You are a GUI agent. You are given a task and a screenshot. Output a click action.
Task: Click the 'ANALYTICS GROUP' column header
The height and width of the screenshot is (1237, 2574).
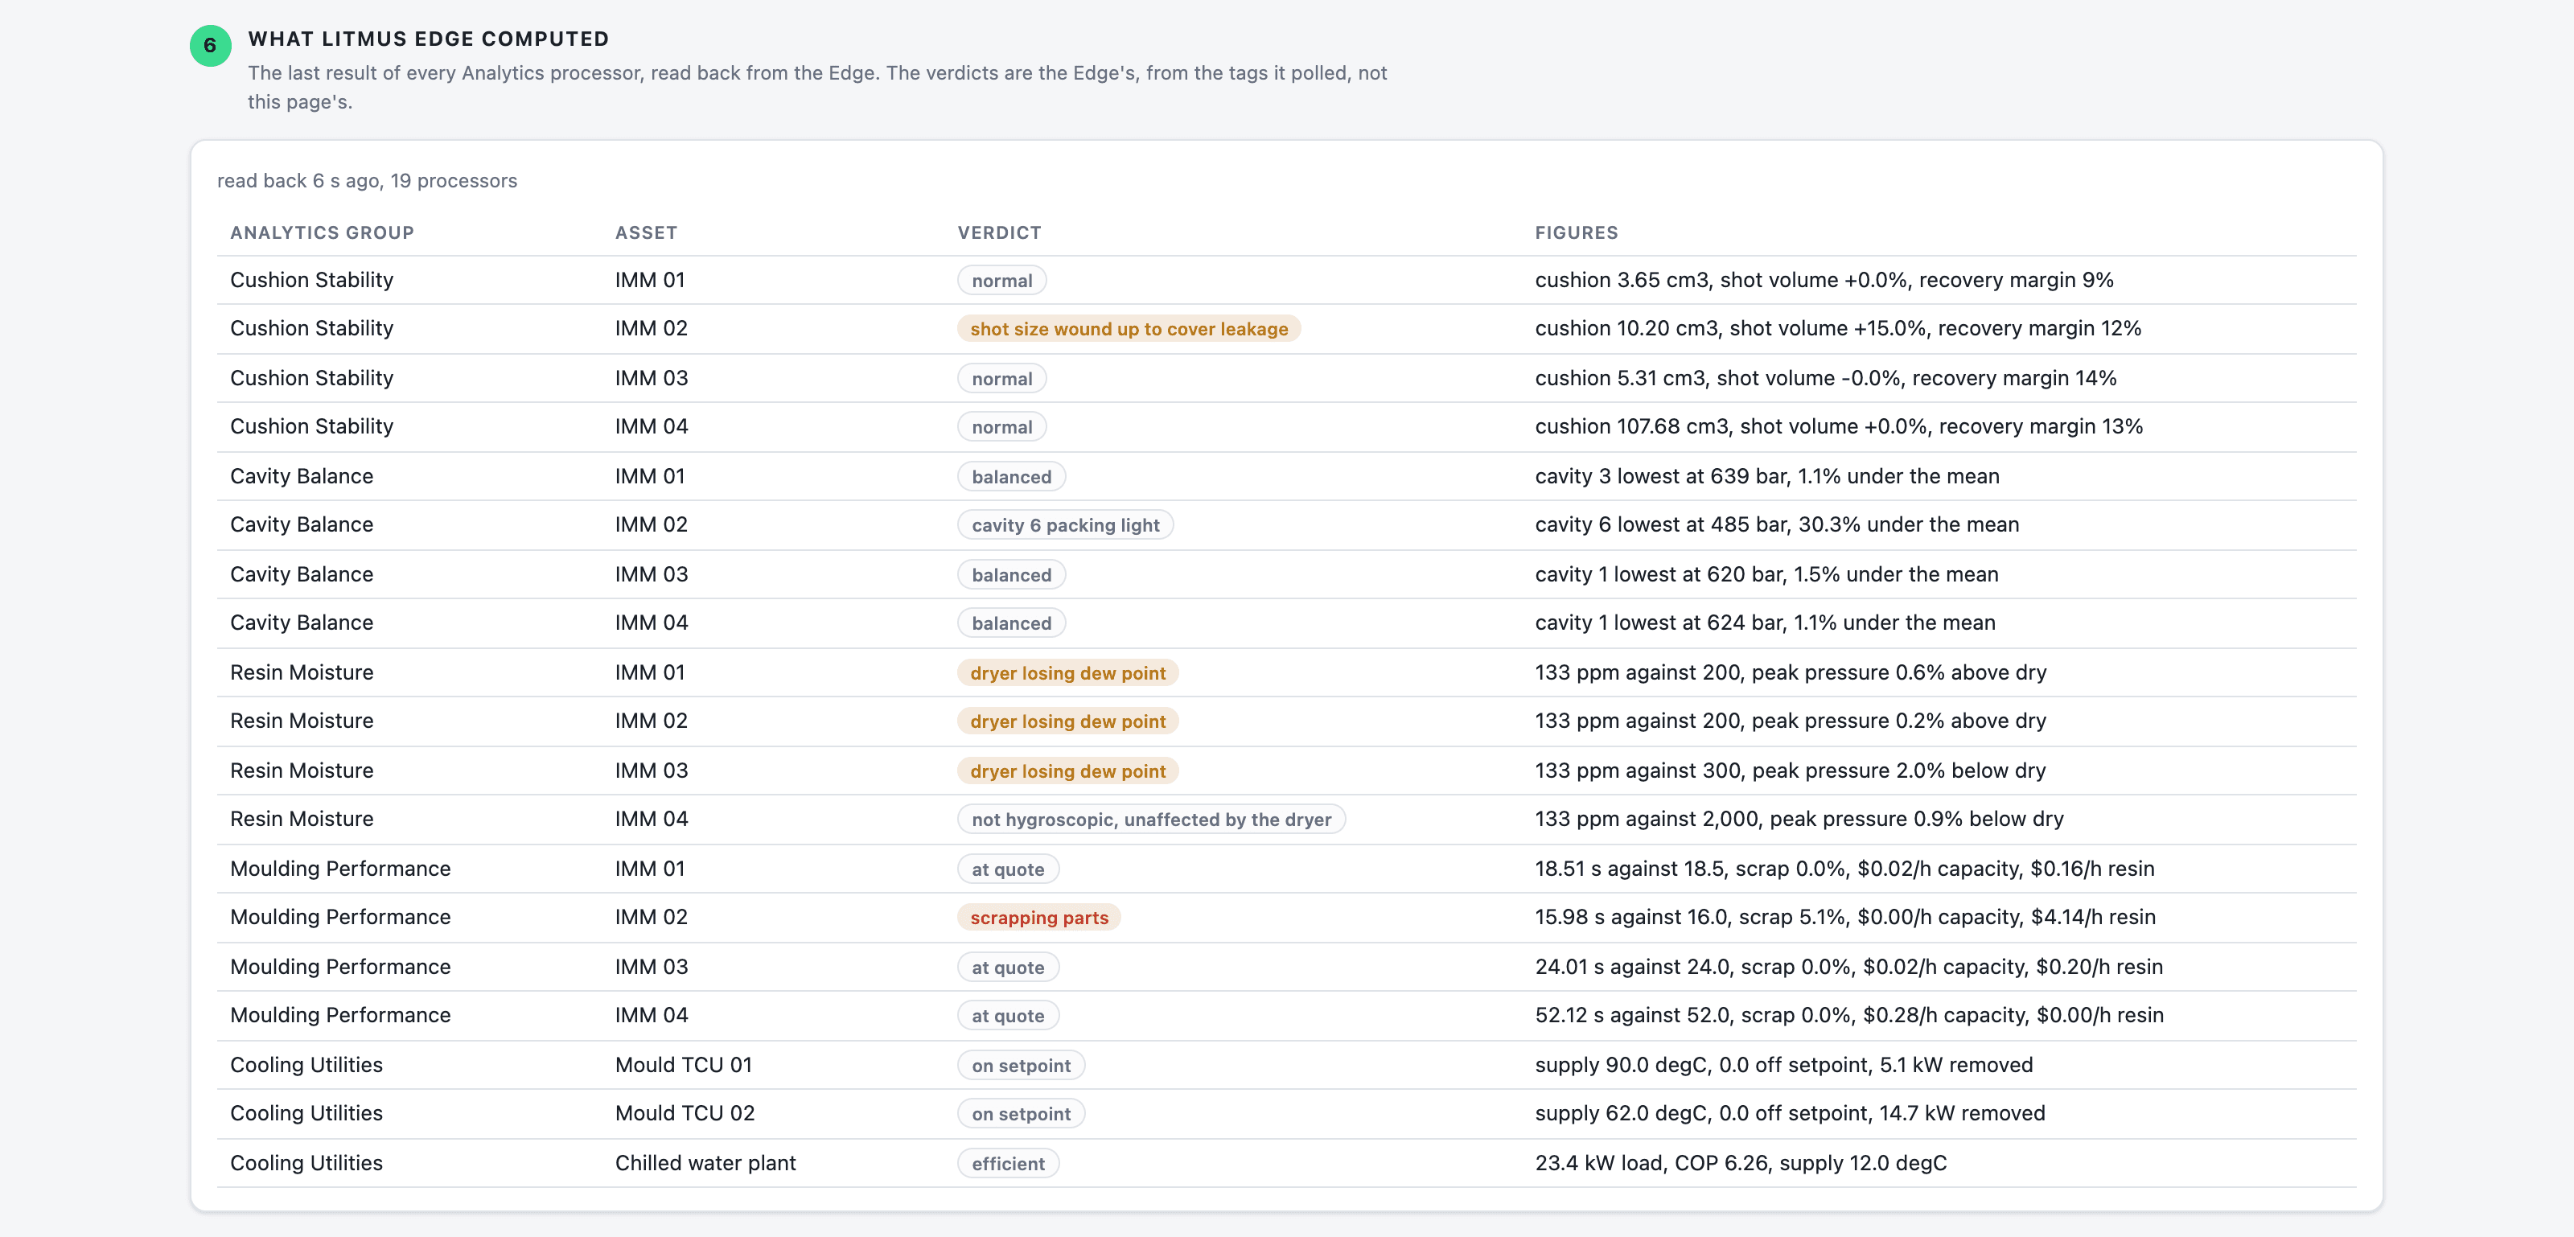click(x=322, y=232)
